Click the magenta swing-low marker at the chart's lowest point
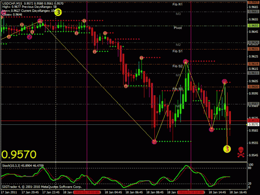Screen dimensions: 260x195 pyautogui.click(x=154, y=142)
